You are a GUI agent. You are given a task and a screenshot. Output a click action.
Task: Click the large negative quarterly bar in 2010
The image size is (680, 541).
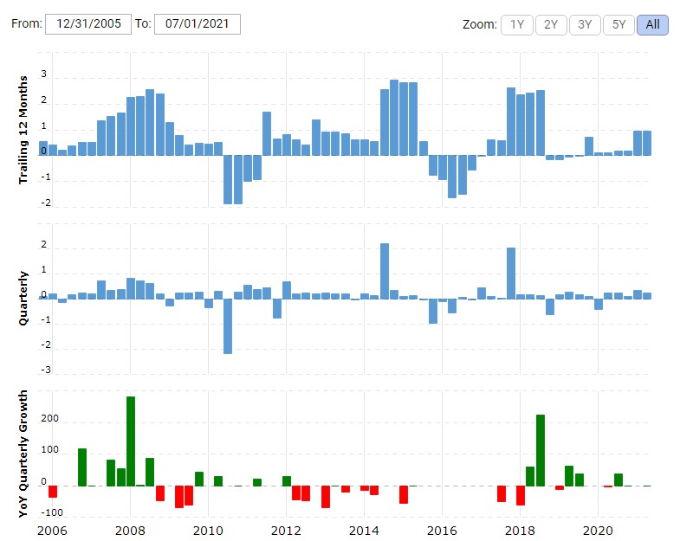tap(228, 326)
